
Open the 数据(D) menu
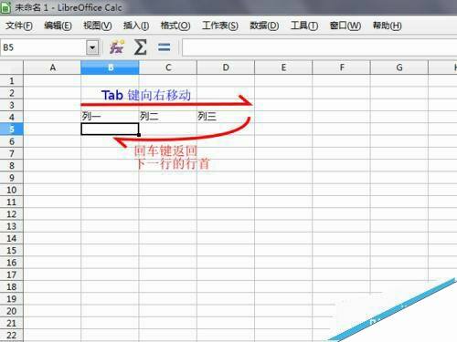point(264,26)
